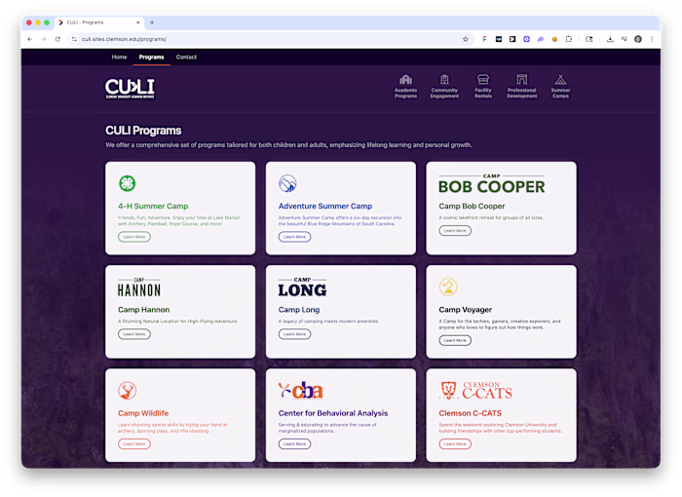Open the Center for Behavioral Analysis title
The width and height of the screenshot is (682, 497).
point(333,413)
